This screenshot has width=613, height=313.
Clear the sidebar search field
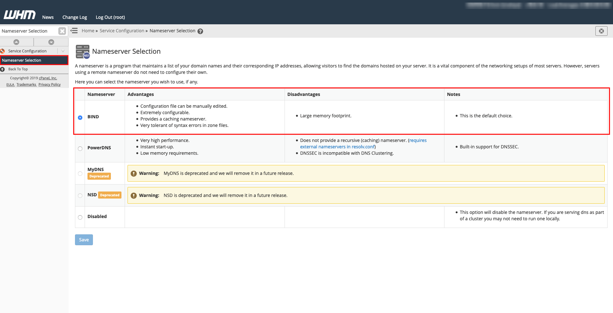[x=62, y=31]
